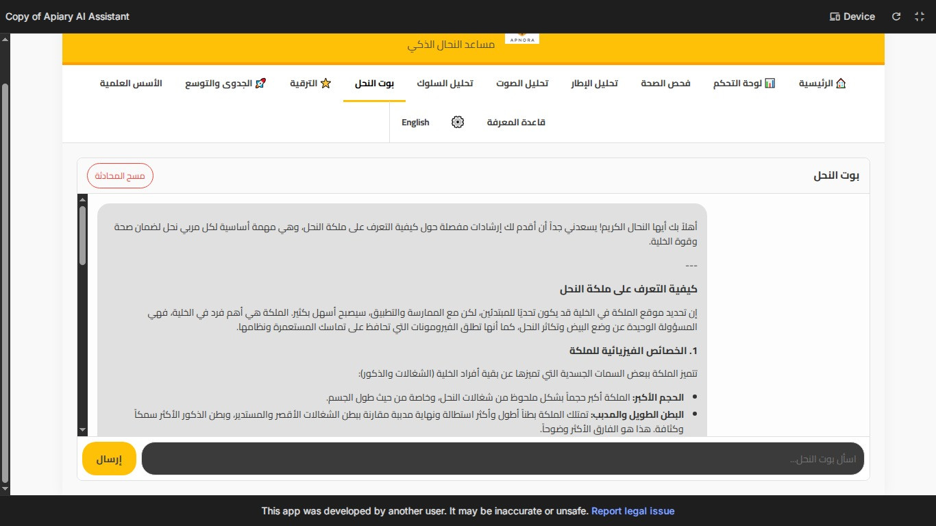936x526 pixels.
Task: Click the chart icon on لوحة التحكم tab
Action: click(x=771, y=82)
